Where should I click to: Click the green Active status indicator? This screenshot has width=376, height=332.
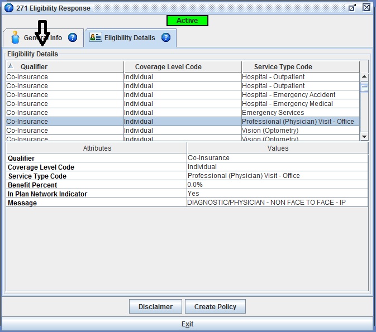187,21
